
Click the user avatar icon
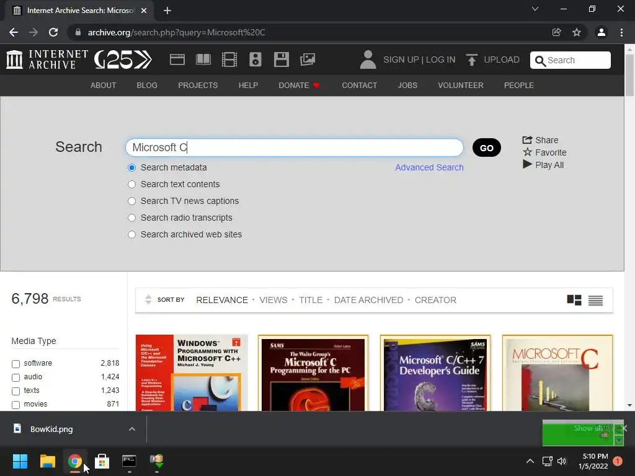pos(368,59)
